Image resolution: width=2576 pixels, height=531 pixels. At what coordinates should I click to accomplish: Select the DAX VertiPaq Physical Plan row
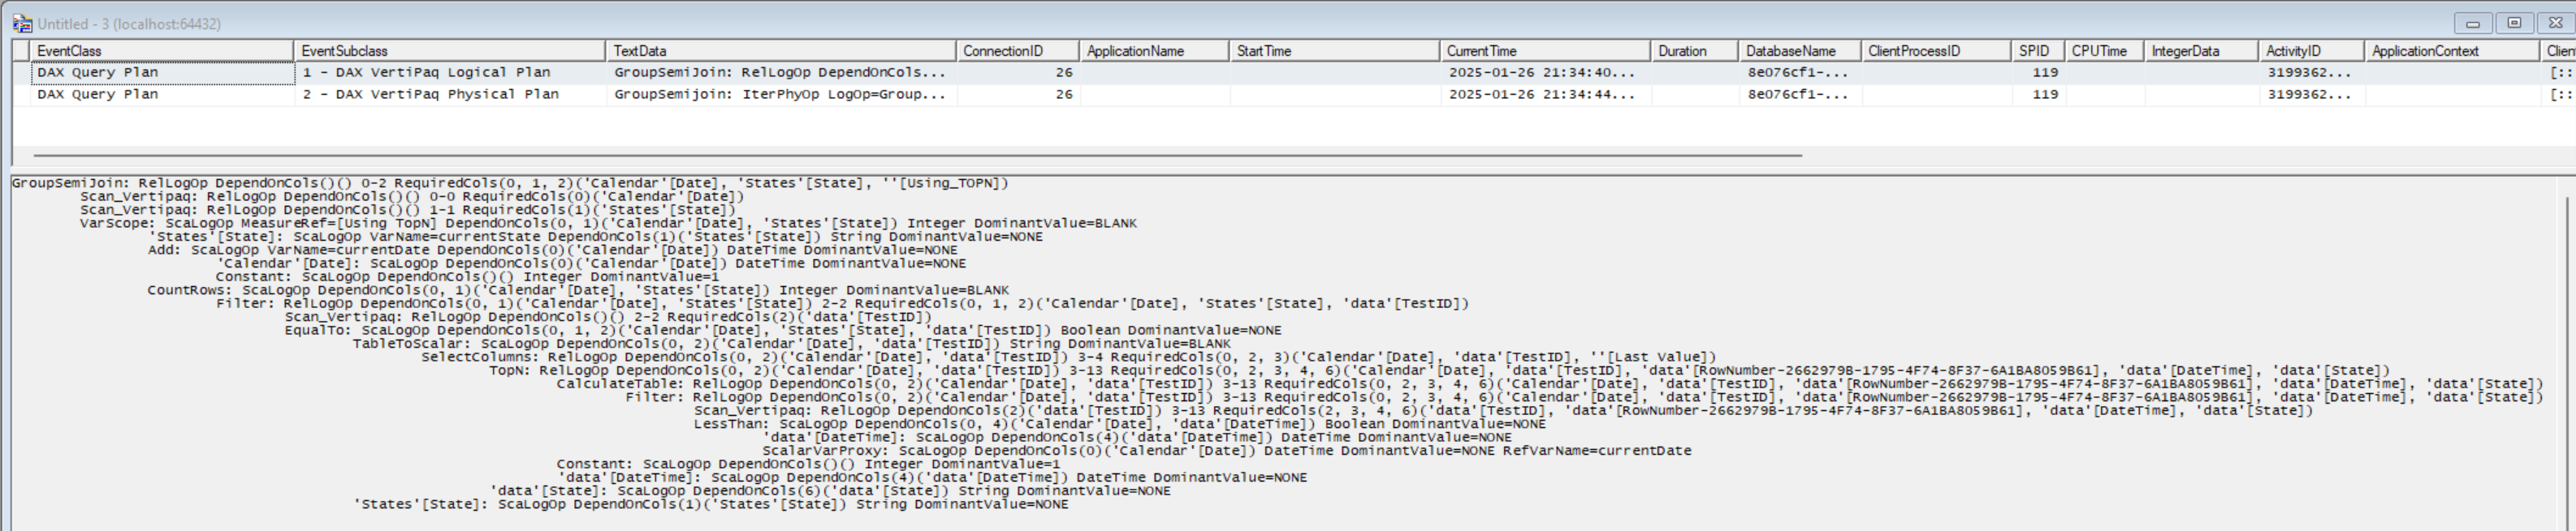pos(430,95)
